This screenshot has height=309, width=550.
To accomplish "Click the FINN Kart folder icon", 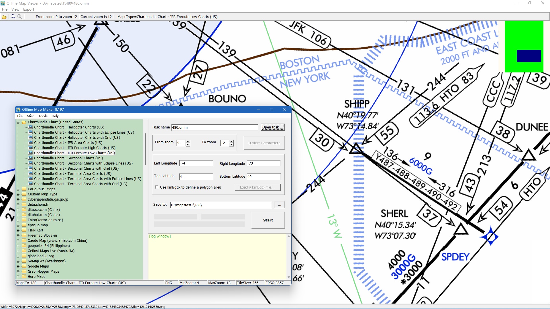I will [x=24, y=230].
